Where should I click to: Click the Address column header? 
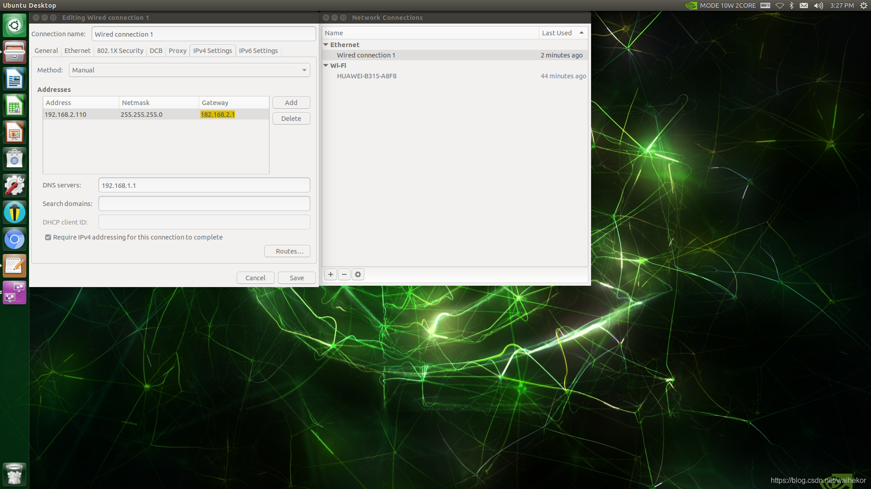(x=81, y=103)
